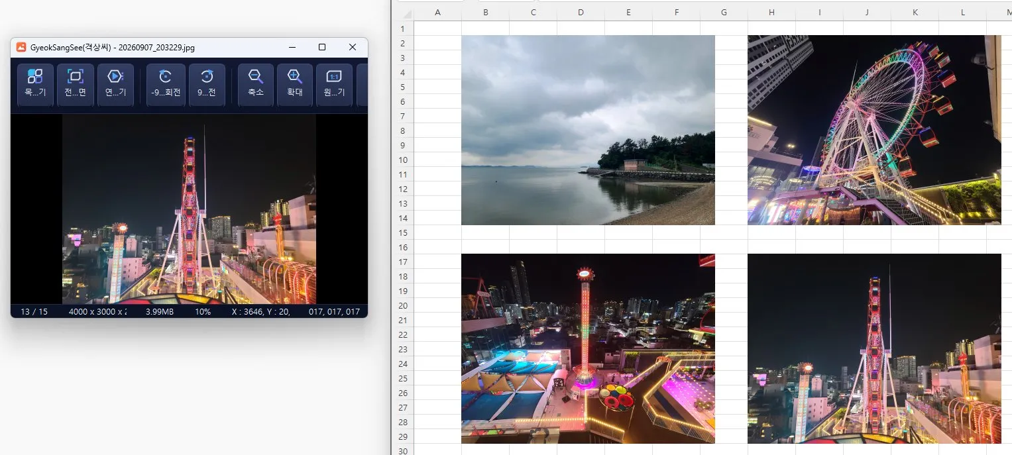
Task: Zoom in with the 확대 button
Action: coord(295,85)
